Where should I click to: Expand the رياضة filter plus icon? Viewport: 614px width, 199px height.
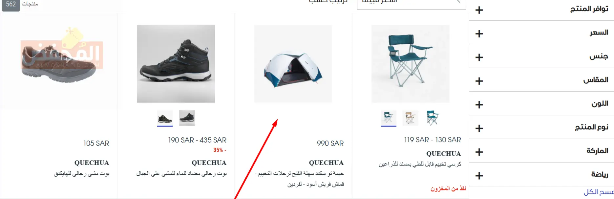pos(479,176)
